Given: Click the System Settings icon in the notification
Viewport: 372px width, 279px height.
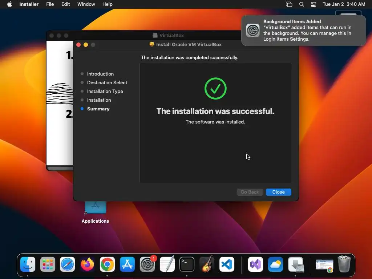Looking at the screenshot, I should (253, 31).
